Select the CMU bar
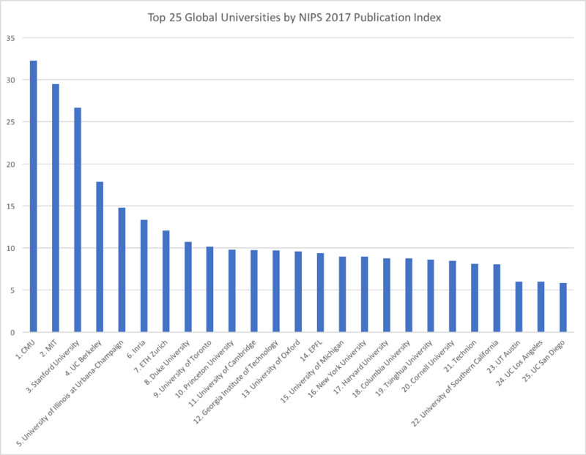This screenshot has width=586, height=455. pos(33,196)
